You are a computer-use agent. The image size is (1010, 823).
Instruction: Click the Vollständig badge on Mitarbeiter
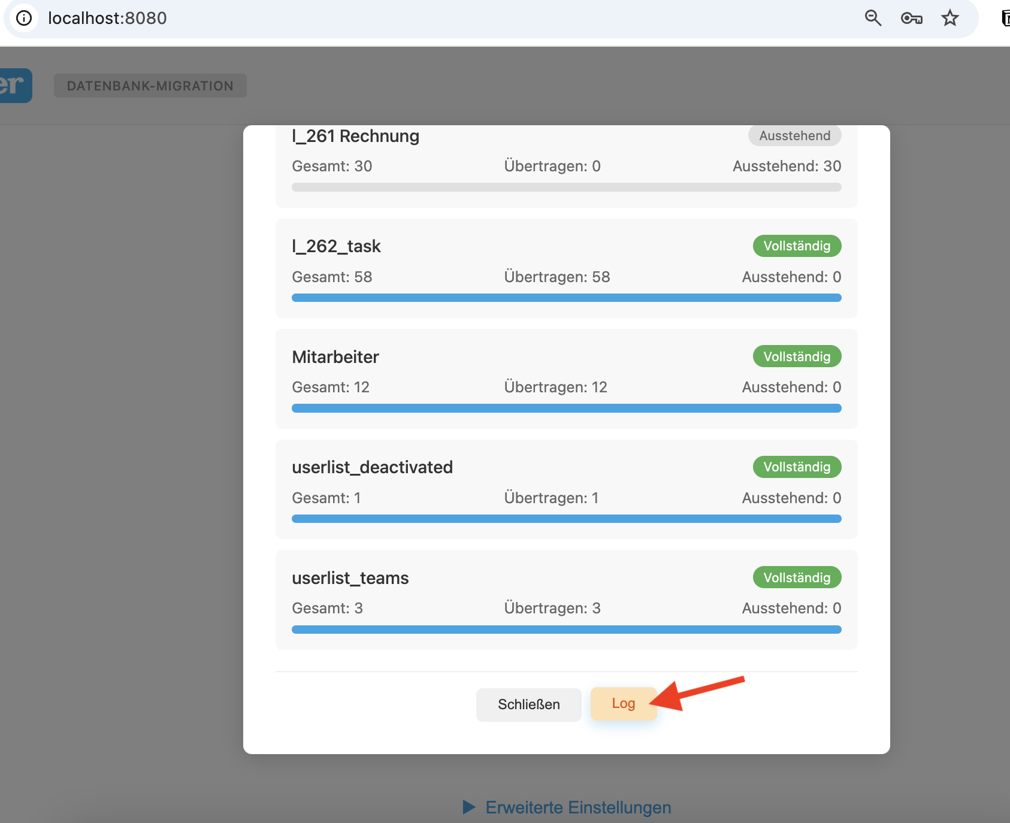pyautogui.click(x=797, y=356)
